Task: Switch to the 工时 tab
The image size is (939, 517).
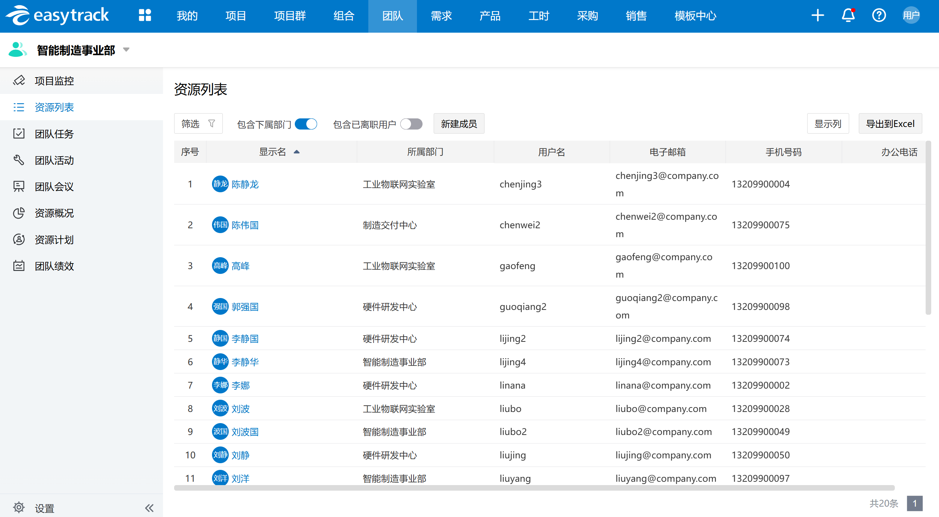Action: pyautogui.click(x=538, y=16)
